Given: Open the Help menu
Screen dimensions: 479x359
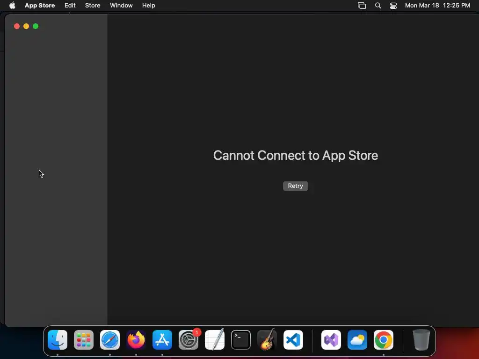Looking at the screenshot, I should (148, 5).
